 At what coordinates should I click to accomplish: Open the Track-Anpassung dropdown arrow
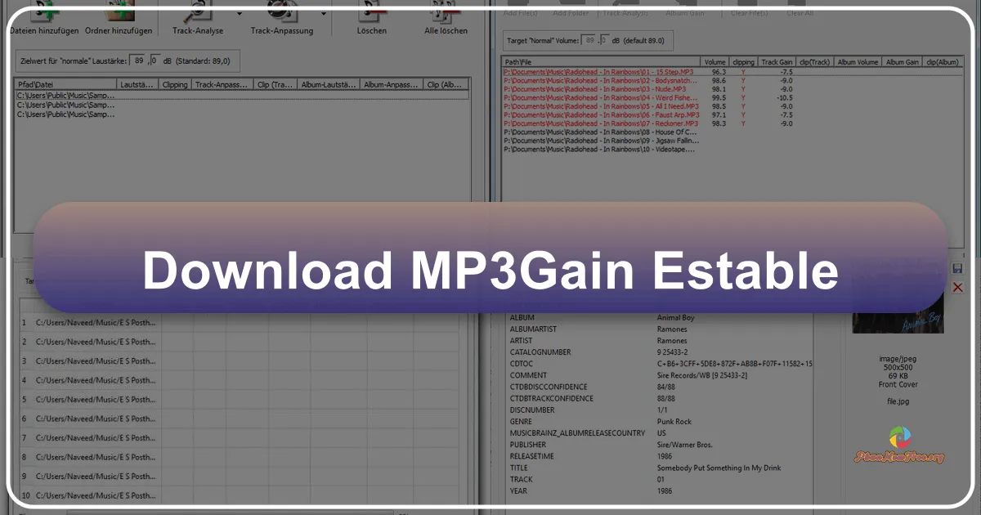(323, 15)
